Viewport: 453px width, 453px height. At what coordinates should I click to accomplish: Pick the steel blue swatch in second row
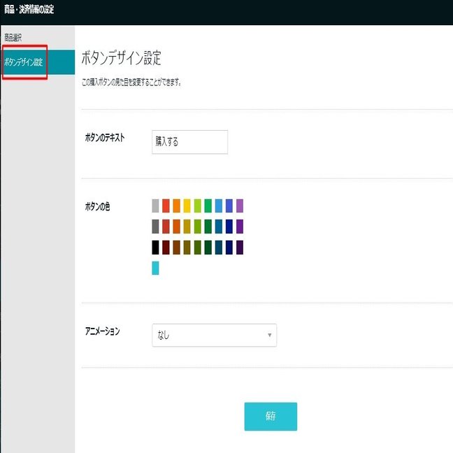coord(219,226)
